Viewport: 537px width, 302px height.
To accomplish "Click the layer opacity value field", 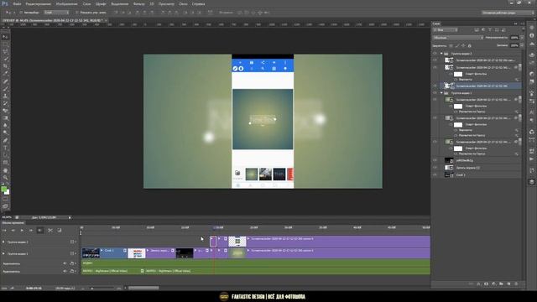I will click(514, 38).
